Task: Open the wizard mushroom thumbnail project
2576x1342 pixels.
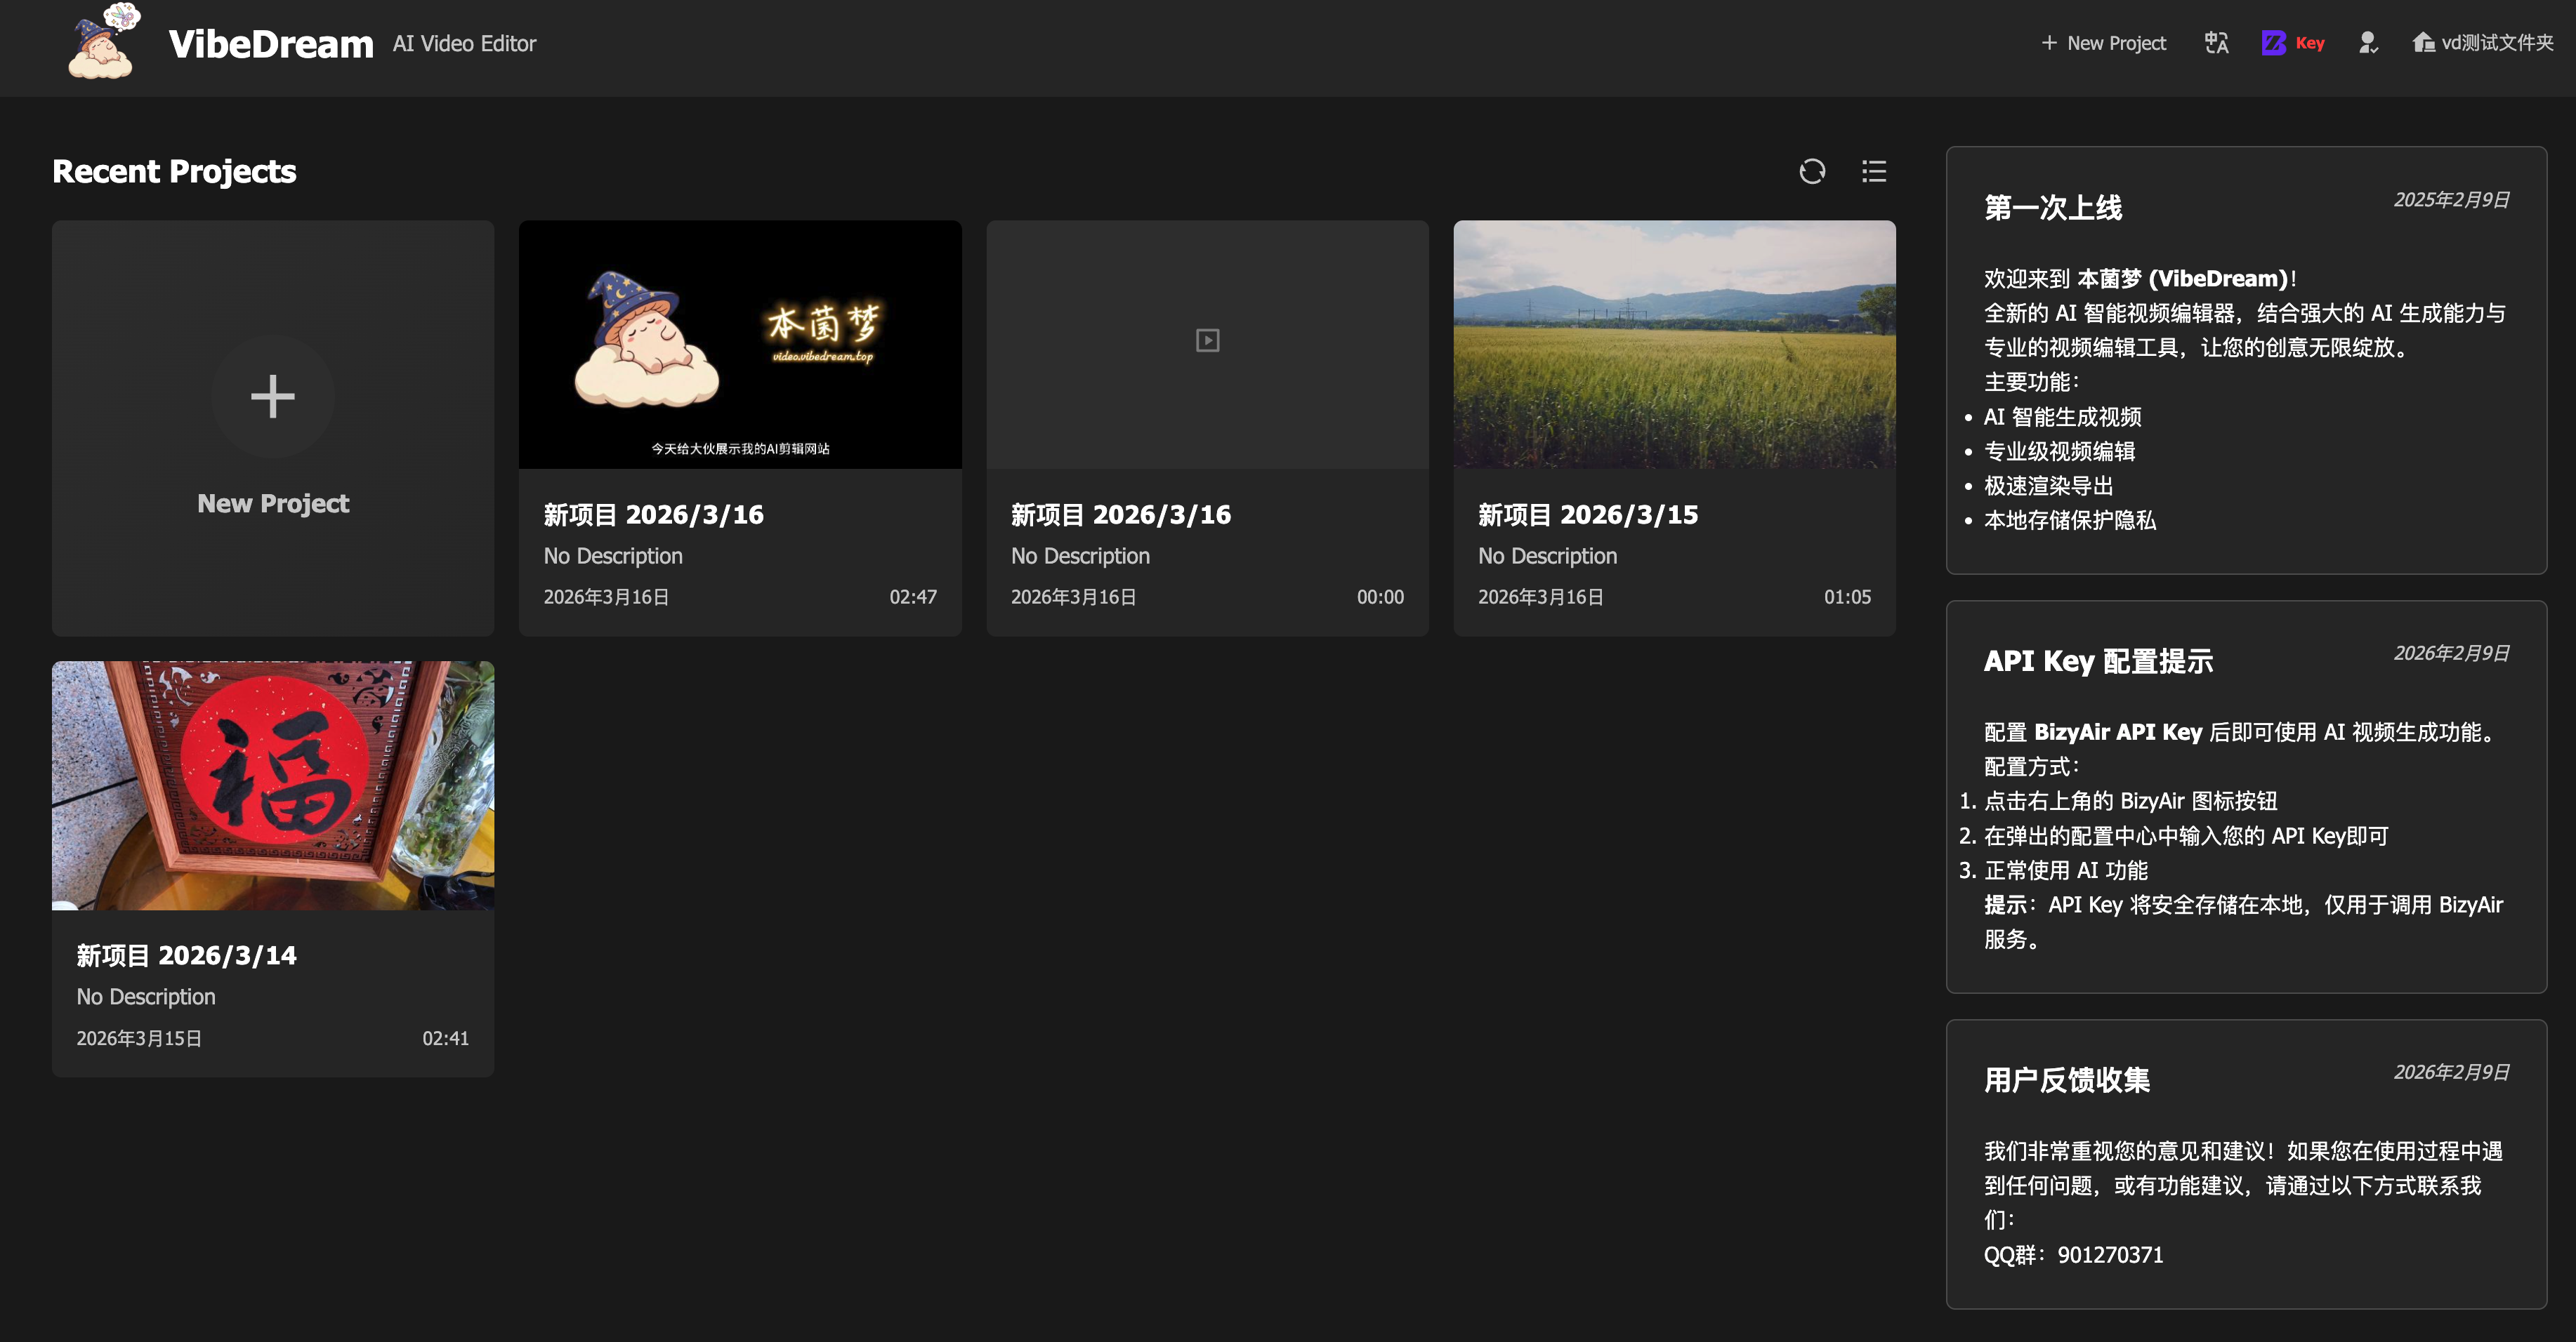Action: (740, 345)
